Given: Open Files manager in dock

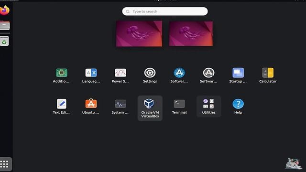Looking at the screenshot, I should 5,25.
